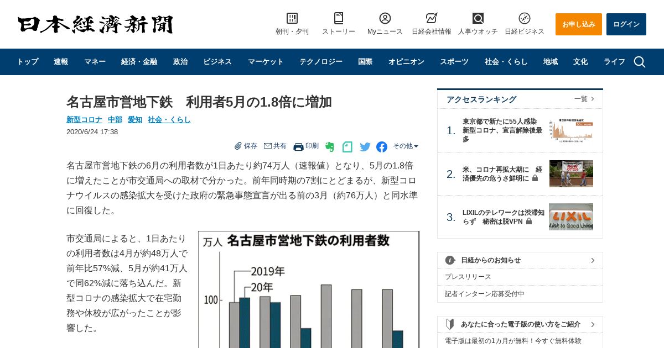Share via the green note icon
The image size is (664, 348).
click(x=347, y=147)
